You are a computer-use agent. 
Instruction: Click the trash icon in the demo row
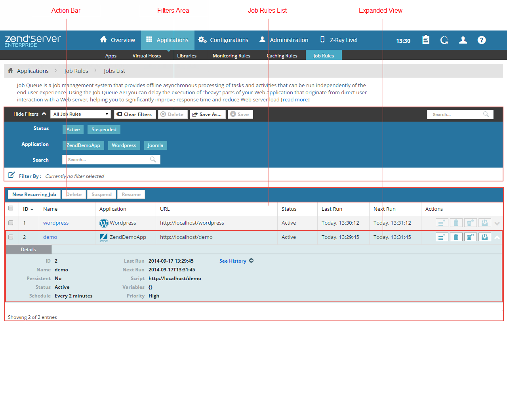[x=456, y=237]
